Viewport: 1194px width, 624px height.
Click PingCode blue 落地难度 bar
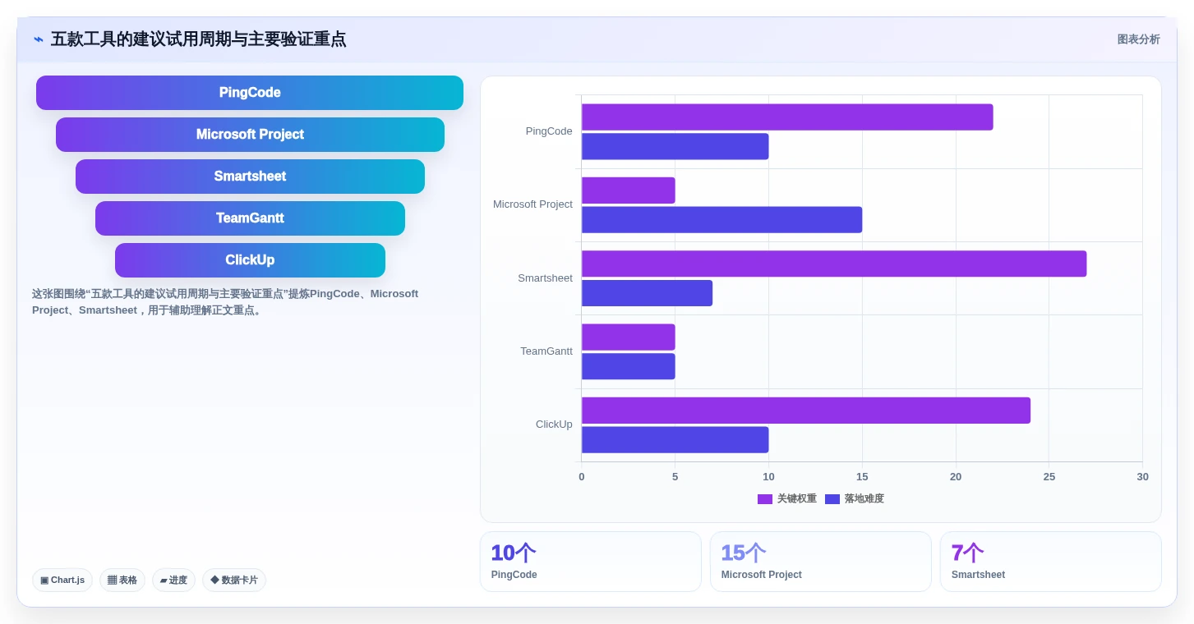675,147
